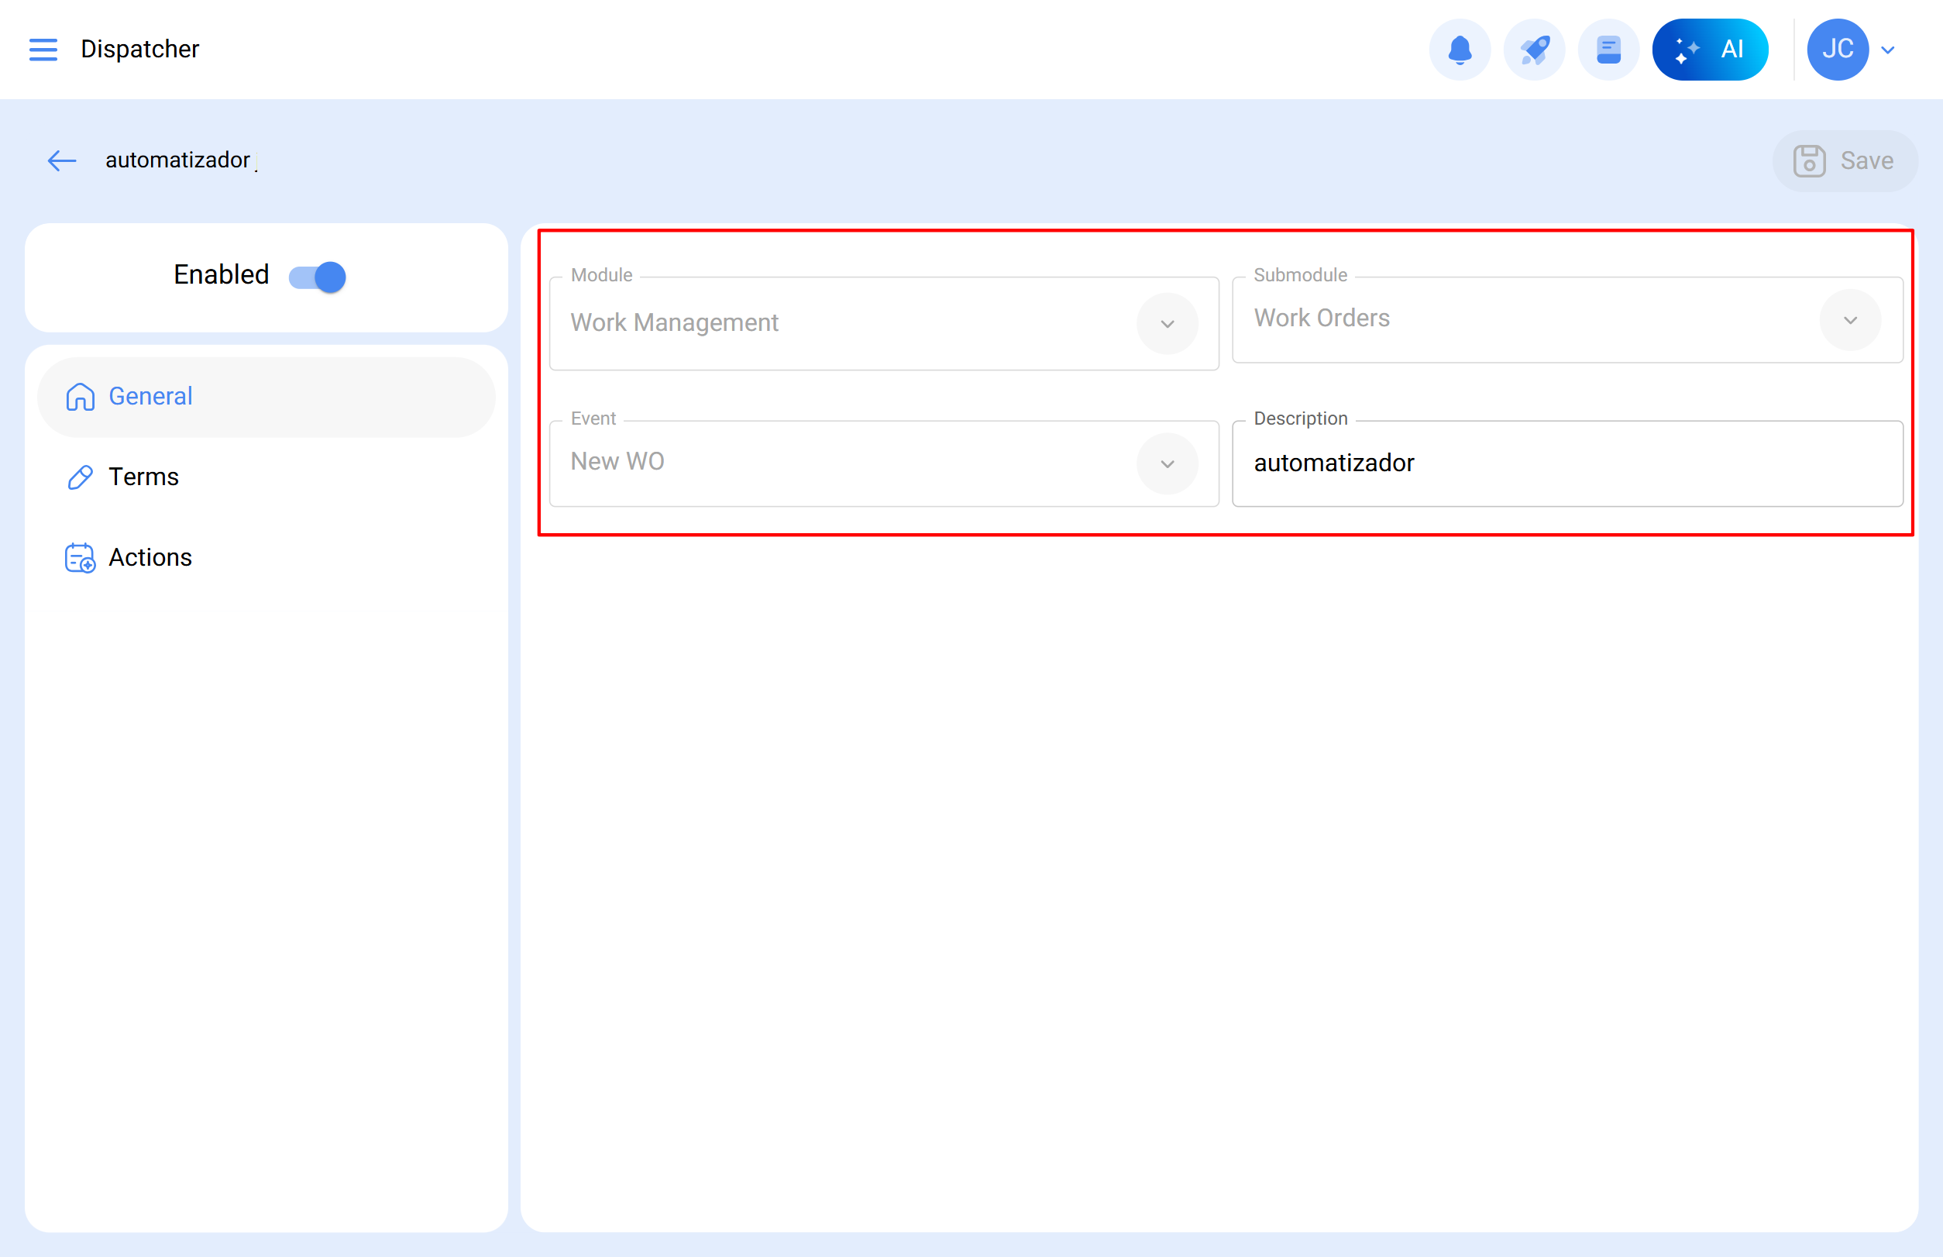Open user menu arrow next to JC

click(x=1887, y=50)
